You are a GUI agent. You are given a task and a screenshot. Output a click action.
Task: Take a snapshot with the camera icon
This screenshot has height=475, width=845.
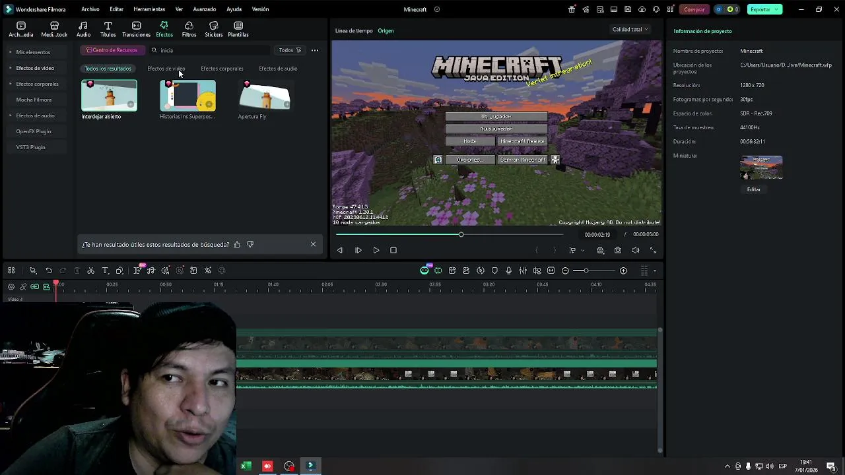pyautogui.click(x=618, y=251)
